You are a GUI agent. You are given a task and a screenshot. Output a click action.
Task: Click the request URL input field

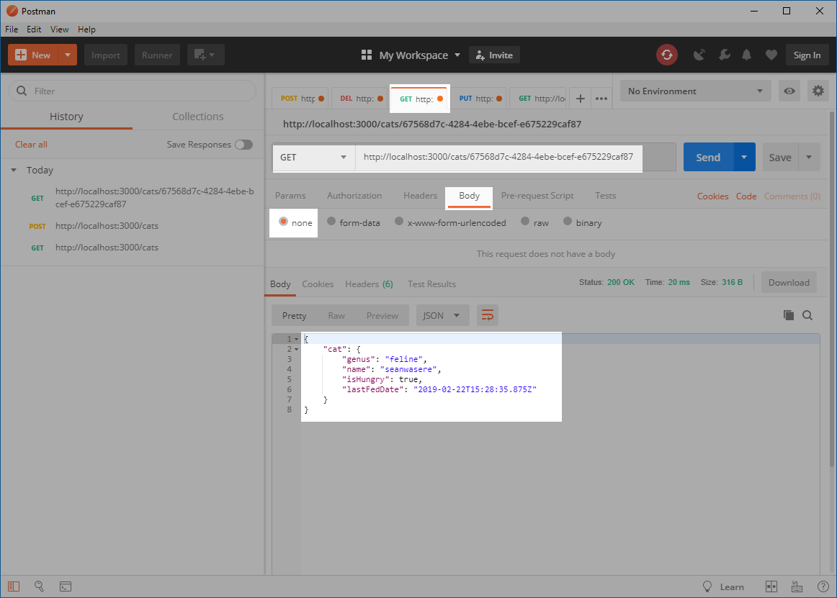pyautogui.click(x=498, y=158)
